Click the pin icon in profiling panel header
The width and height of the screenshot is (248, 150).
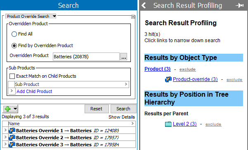coord(240,5)
